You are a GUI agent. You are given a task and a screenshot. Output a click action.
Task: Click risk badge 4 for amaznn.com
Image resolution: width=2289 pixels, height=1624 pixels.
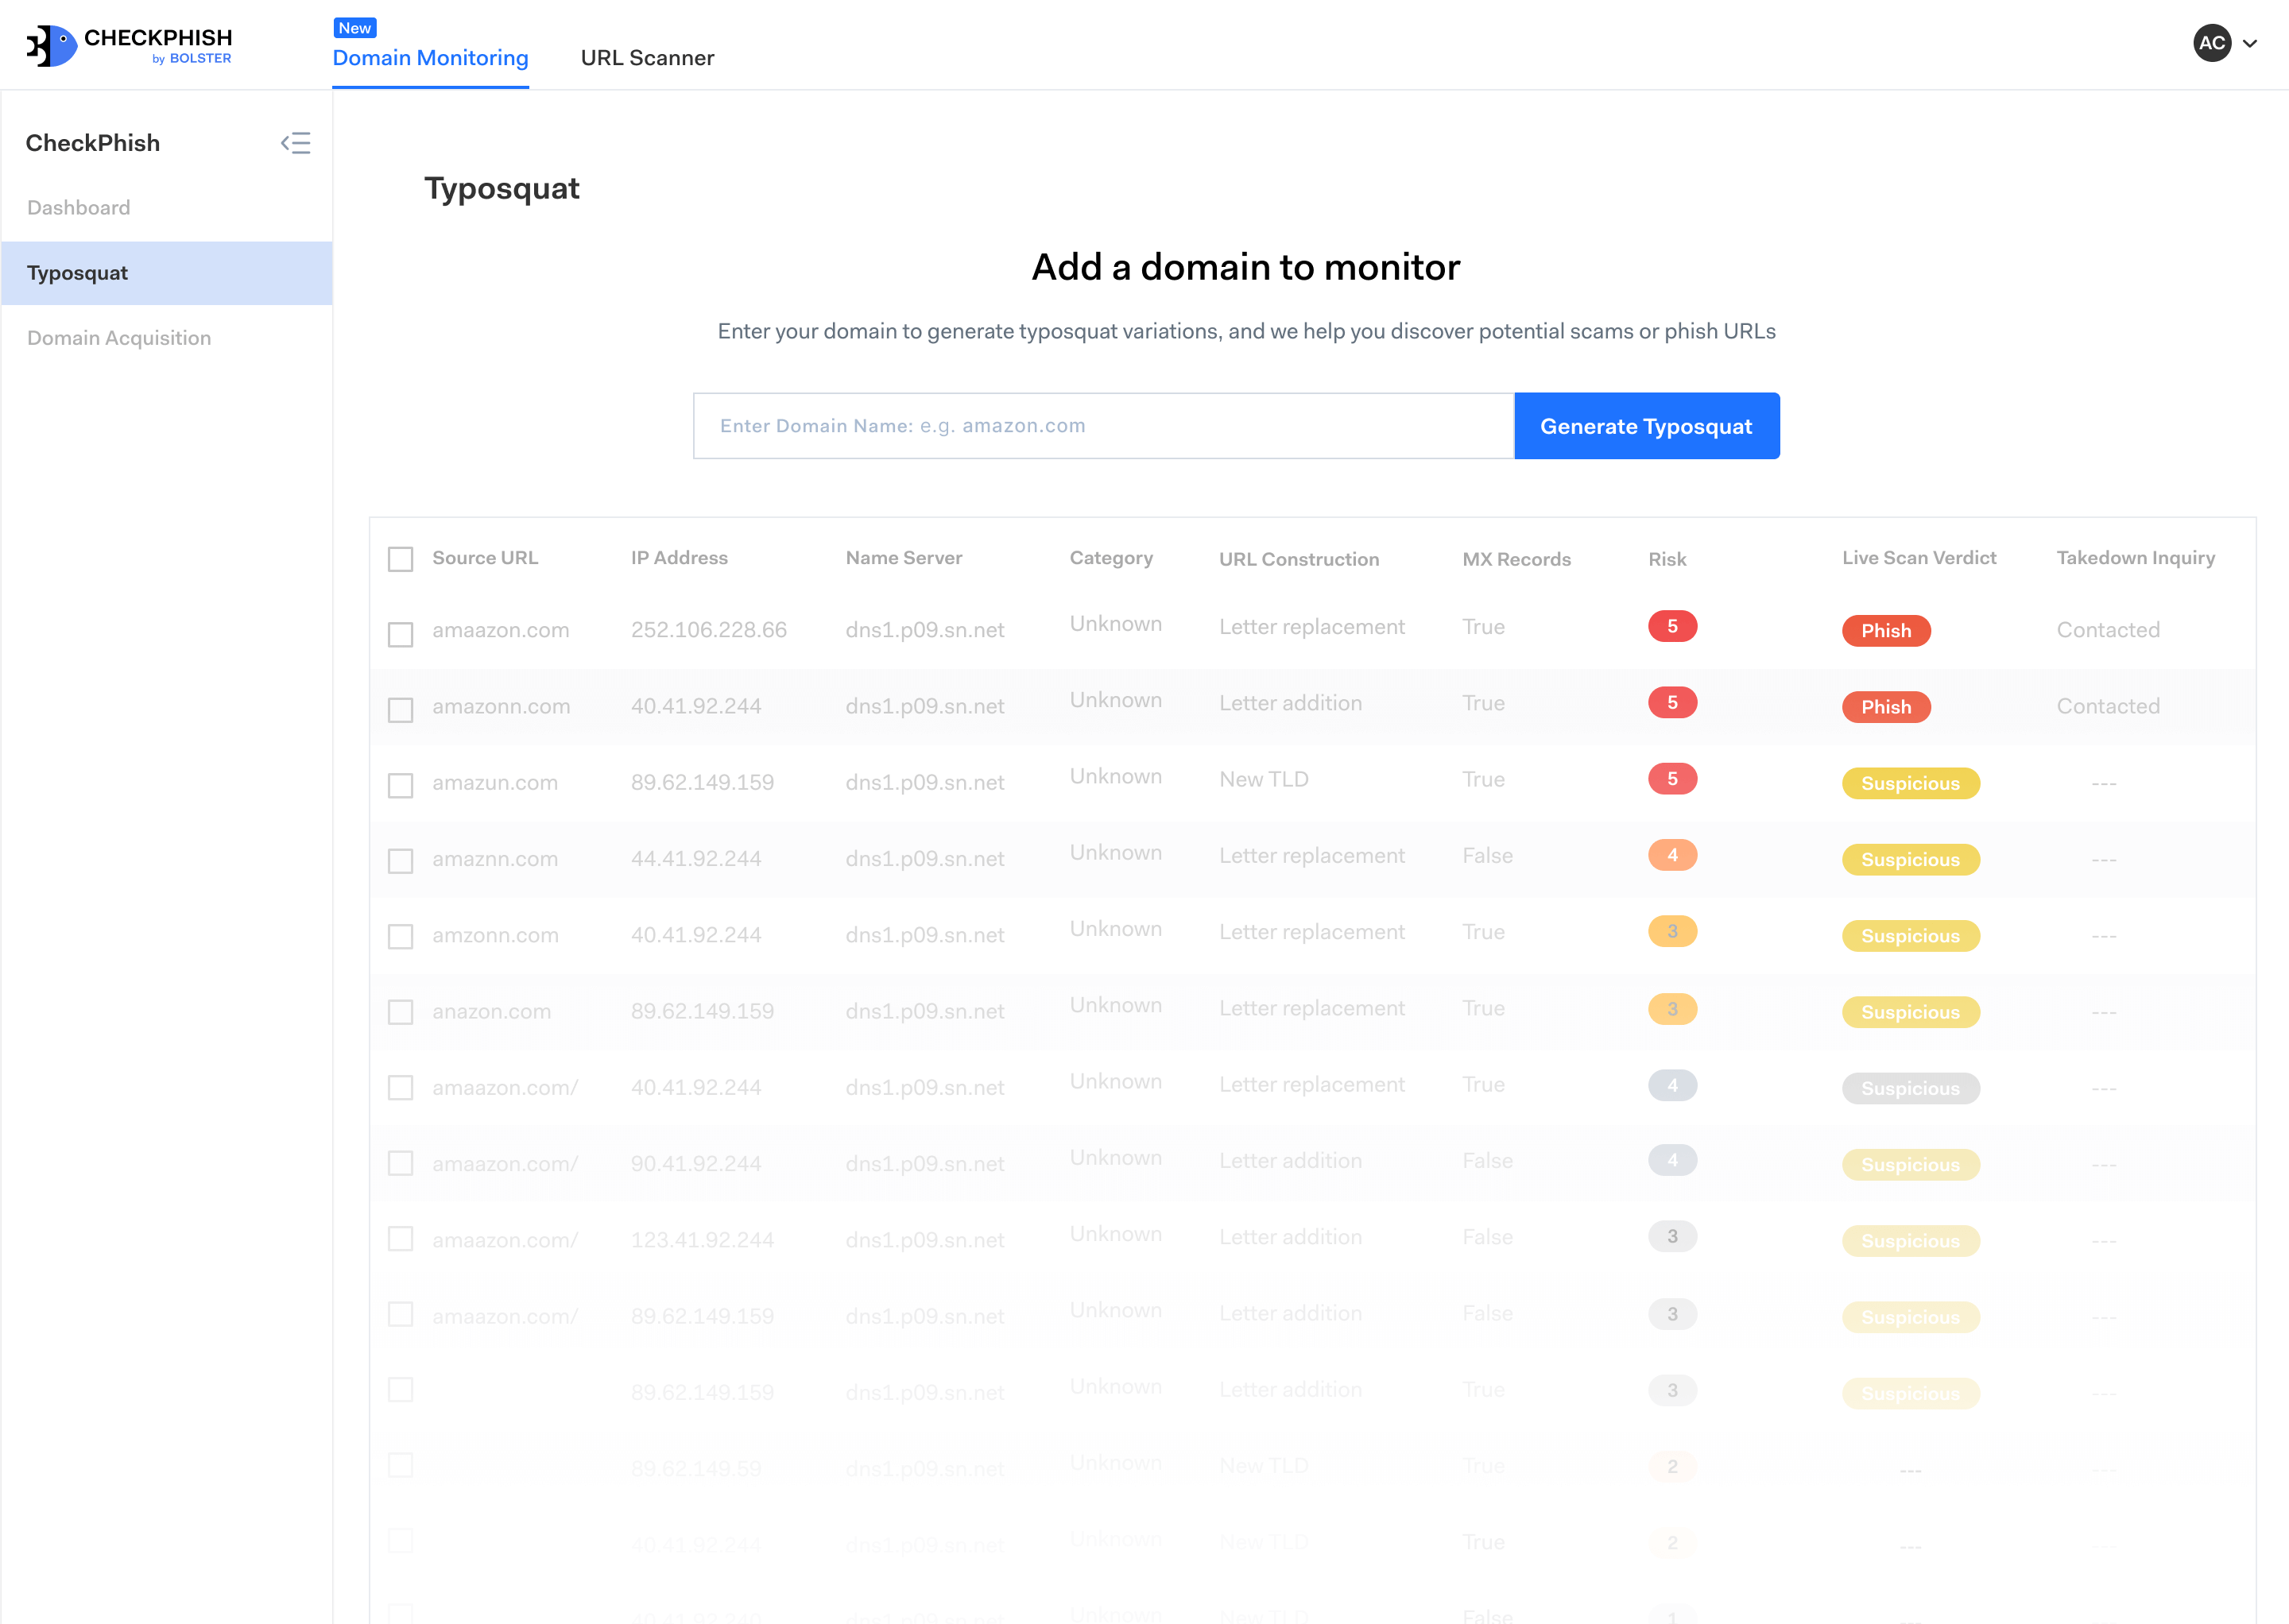coord(1671,855)
